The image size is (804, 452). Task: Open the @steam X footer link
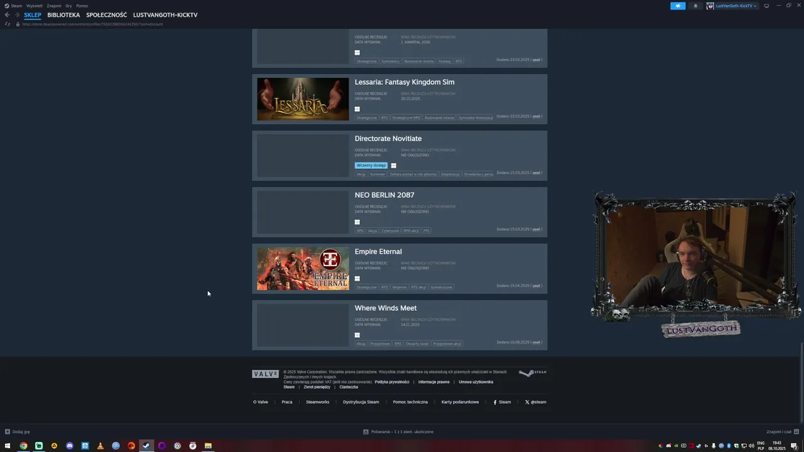(535, 402)
